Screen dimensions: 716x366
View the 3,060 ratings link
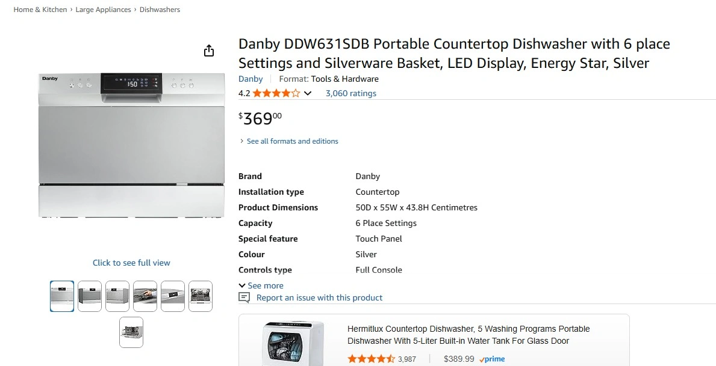pos(350,93)
